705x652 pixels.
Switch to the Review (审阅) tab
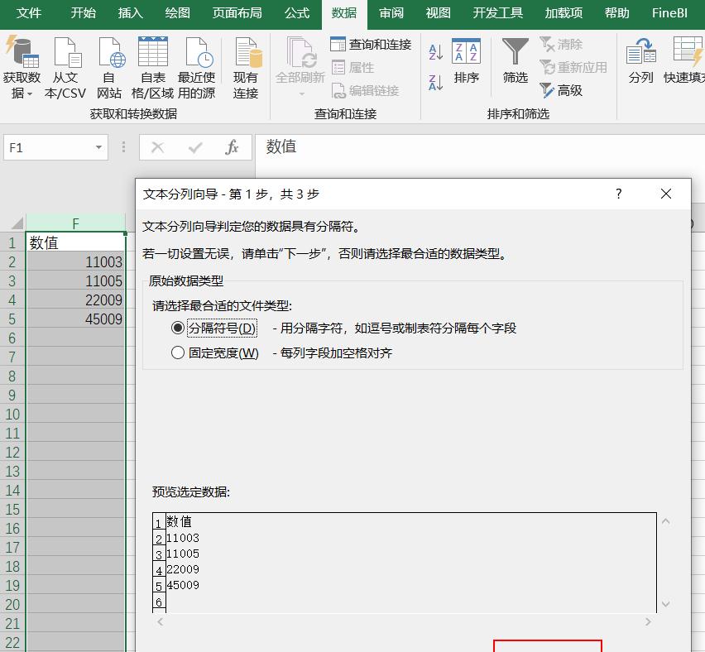[391, 13]
